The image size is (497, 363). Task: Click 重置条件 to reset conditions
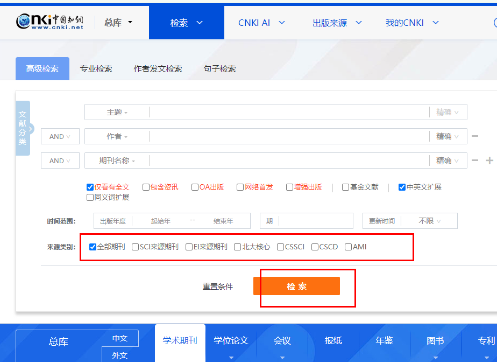pyautogui.click(x=218, y=286)
